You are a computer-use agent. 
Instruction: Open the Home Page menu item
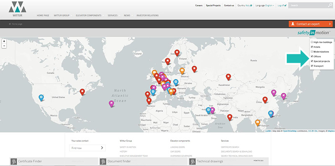point(43,15)
